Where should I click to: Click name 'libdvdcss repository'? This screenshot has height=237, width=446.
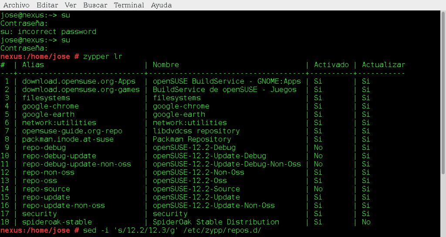[x=196, y=131]
